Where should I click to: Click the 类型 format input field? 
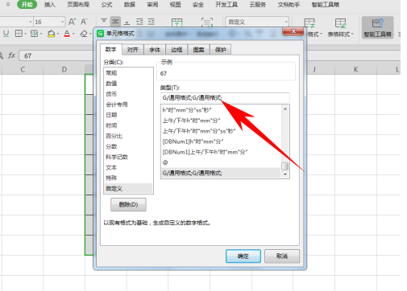[x=225, y=98]
